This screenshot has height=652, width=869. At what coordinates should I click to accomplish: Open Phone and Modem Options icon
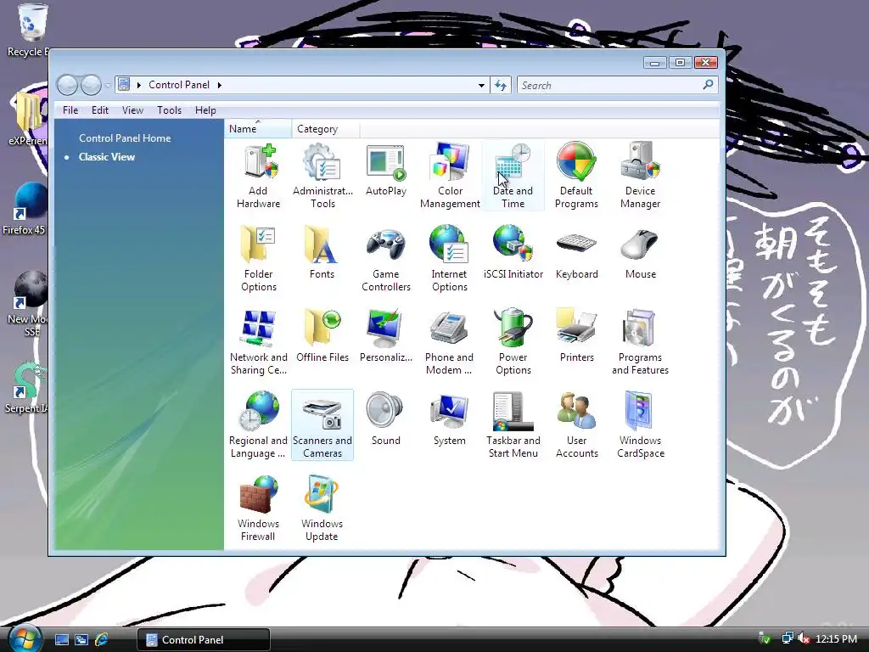450,342
